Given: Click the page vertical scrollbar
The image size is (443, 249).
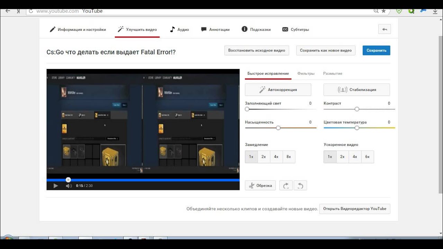Looking at the screenshot, I should coord(440,114).
